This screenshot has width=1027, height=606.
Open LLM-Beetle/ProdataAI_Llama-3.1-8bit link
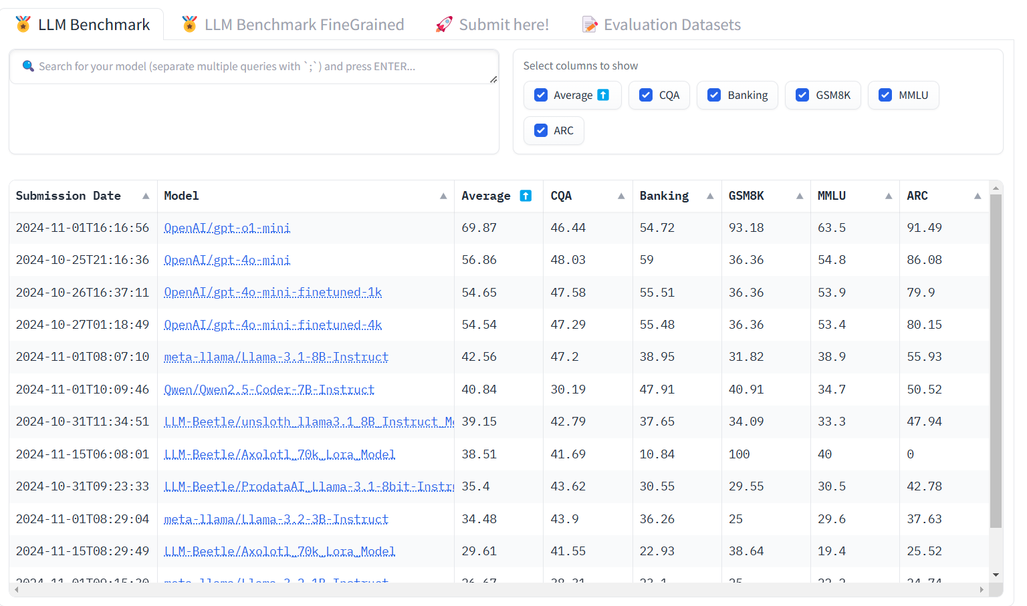click(309, 486)
